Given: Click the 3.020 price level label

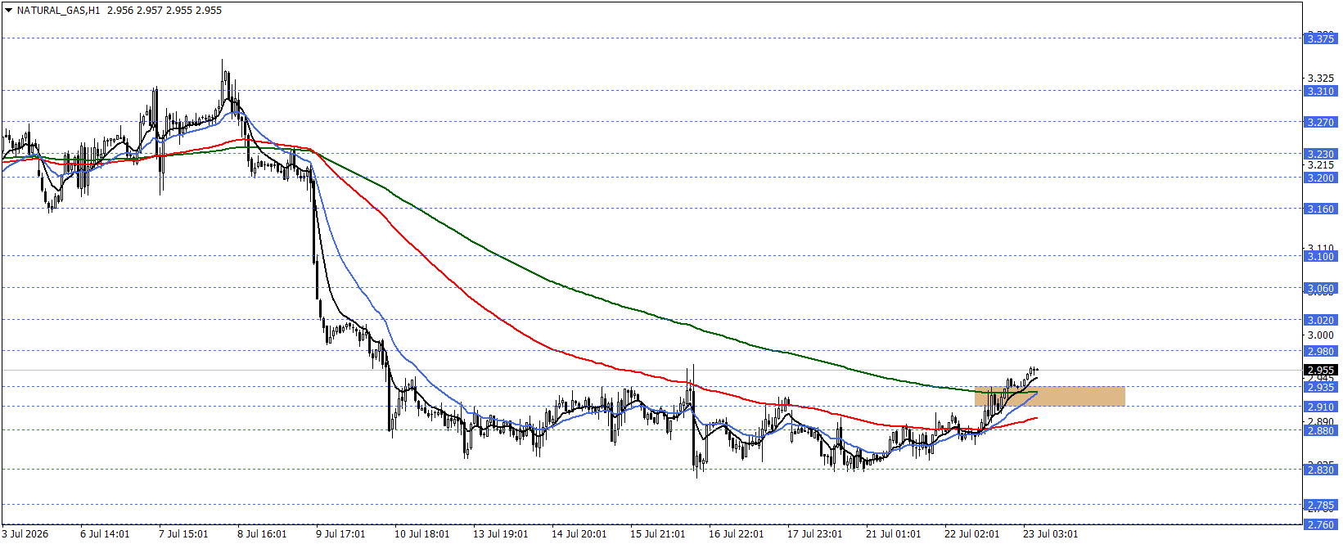Looking at the screenshot, I should coord(1320,321).
